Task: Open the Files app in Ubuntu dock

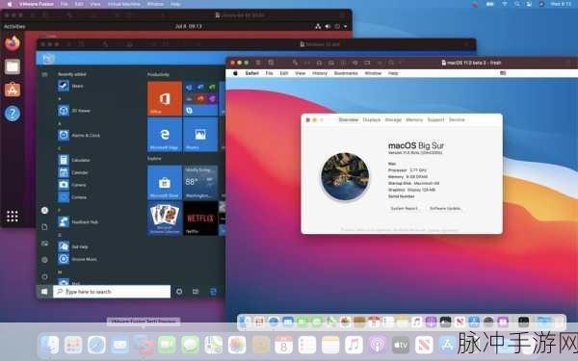Action: [x=13, y=66]
